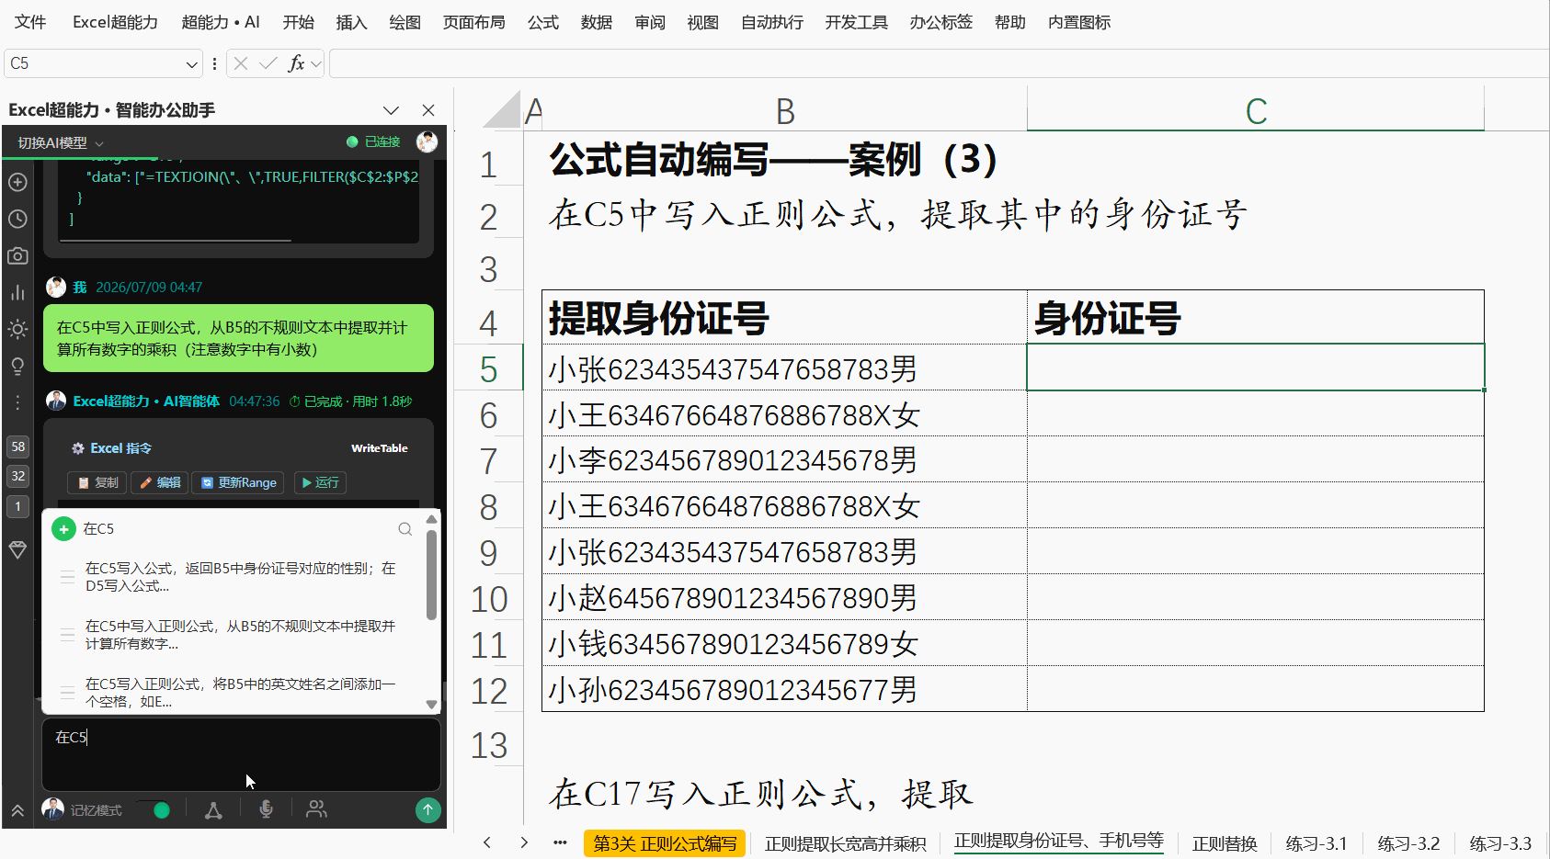Open the vertical three-dot menu in the sidebar

coord(17,402)
